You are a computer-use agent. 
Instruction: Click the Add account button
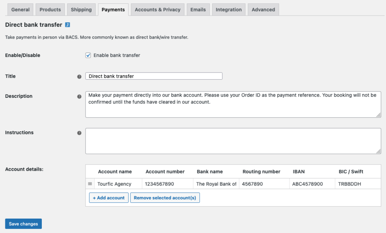point(109,198)
